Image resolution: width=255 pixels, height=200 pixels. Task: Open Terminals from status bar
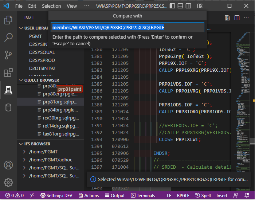pyautogui.click(x=143, y=196)
